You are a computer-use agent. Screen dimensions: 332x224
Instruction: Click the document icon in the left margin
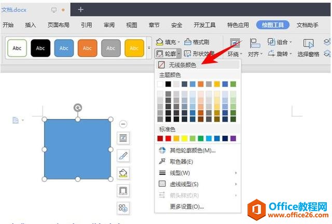(x=16, y=120)
